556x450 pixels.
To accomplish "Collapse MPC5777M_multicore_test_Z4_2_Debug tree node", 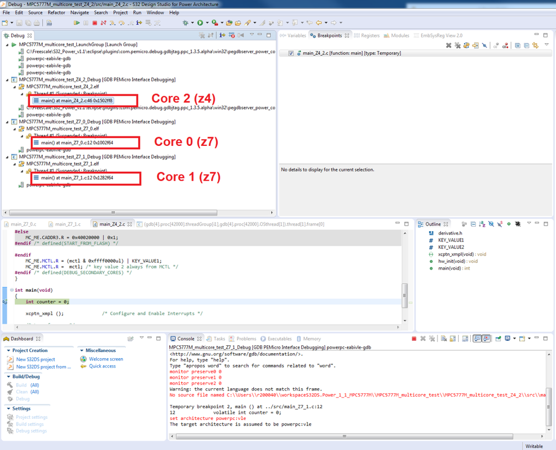I will [x=7, y=80].
